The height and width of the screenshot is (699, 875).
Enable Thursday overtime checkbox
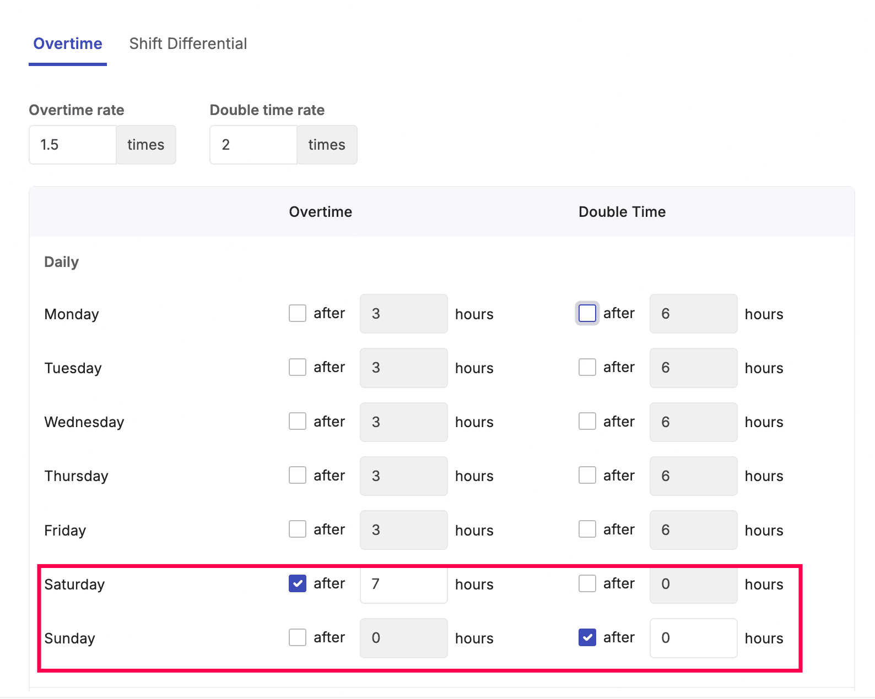(298, 475)
